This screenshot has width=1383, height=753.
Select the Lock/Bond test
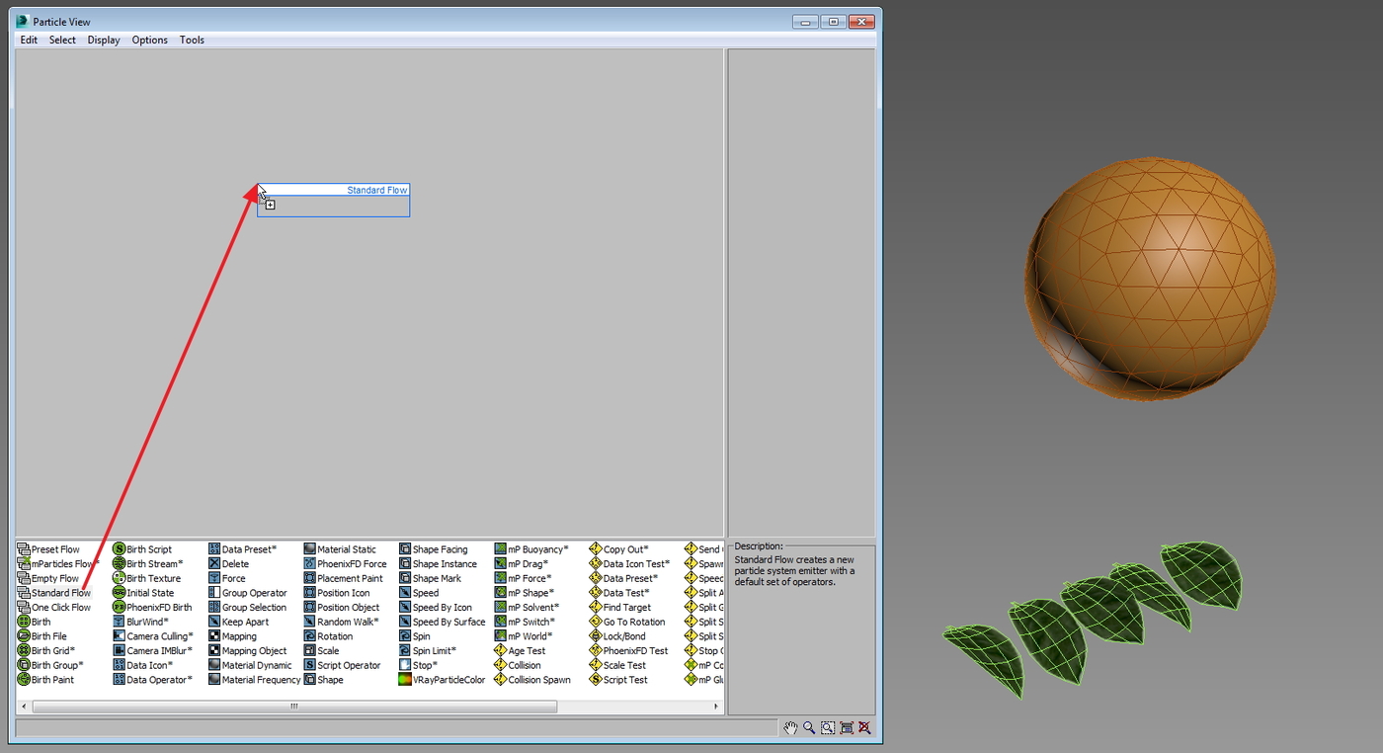(x=618, y=636)
